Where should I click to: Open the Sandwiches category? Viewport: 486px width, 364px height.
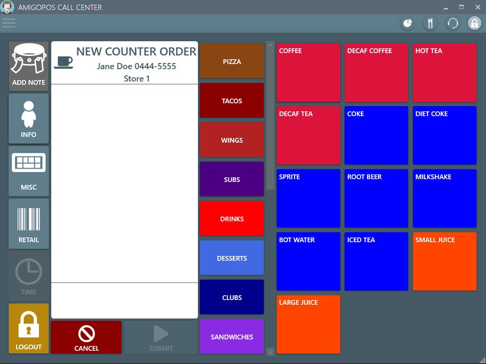tap(232, 337)
